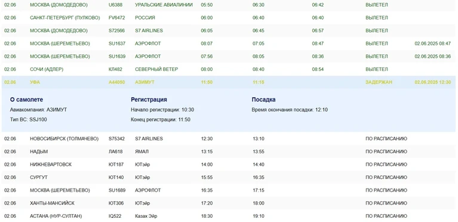Screen dimensions: 458x222
Task: Select the Сургут ЮТ140 flight row
Action: pyautogui.click(x=229, y=177)
